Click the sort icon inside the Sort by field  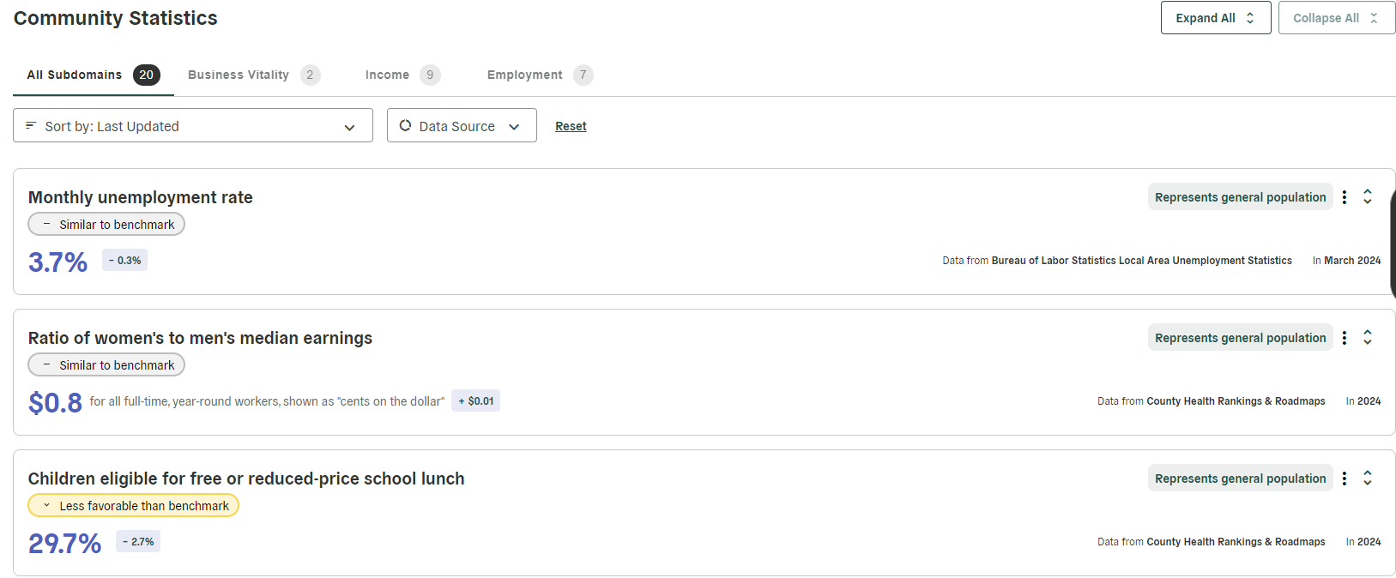31,125
